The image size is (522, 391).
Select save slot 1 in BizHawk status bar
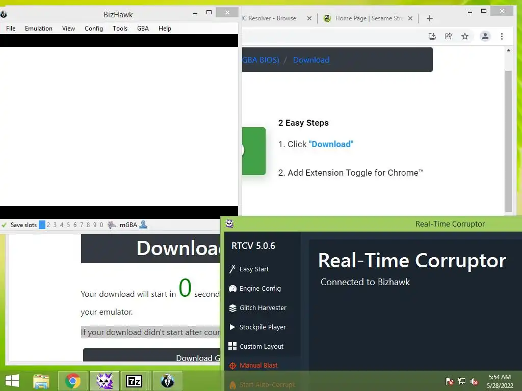42,225
